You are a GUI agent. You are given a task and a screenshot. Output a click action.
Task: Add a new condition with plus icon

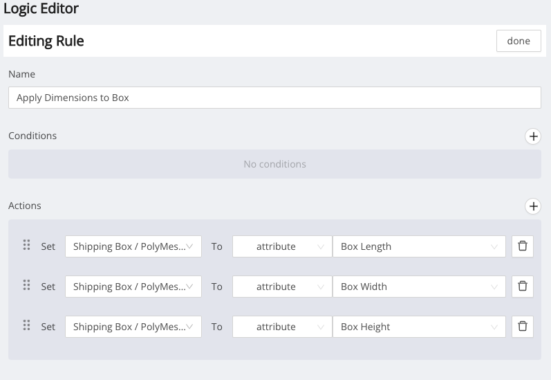pos(533,136)
